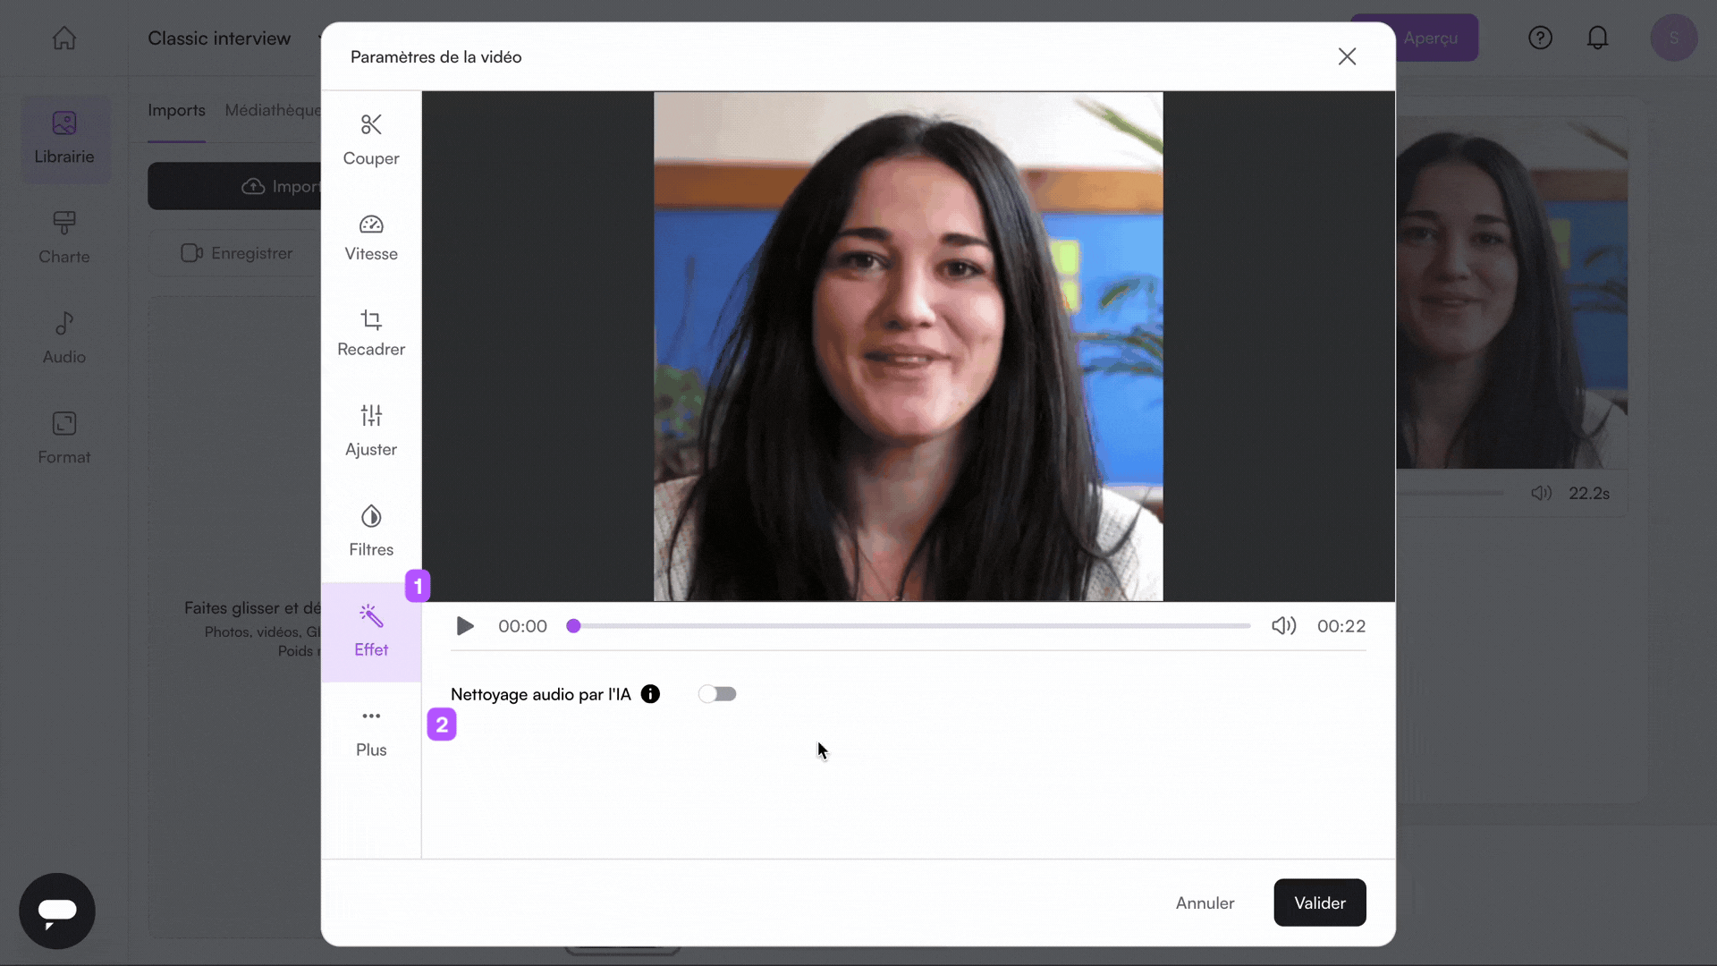Select the Recadrer crop tool
1717x966 pixels.
(x=371, y=333)
